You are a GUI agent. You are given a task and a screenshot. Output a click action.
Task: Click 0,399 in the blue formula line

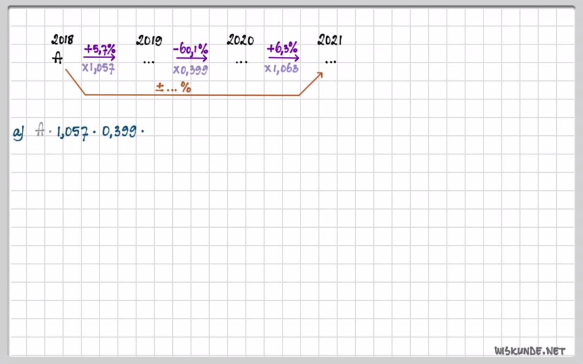point(119,132)
